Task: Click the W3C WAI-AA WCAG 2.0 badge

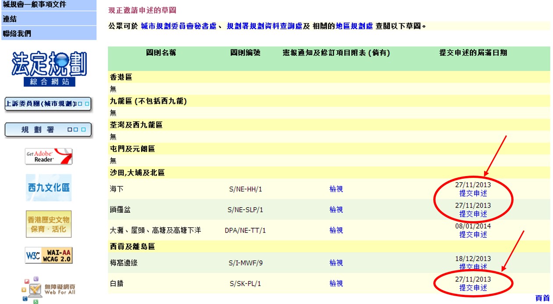Action: click(49, 255)
